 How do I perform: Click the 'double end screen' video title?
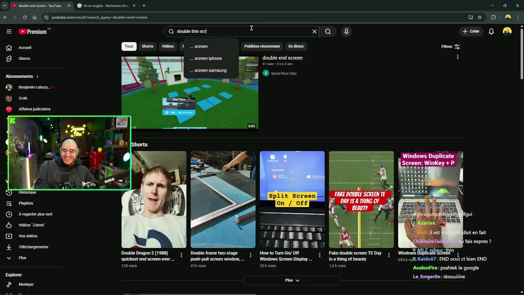[x=282, y=58]
